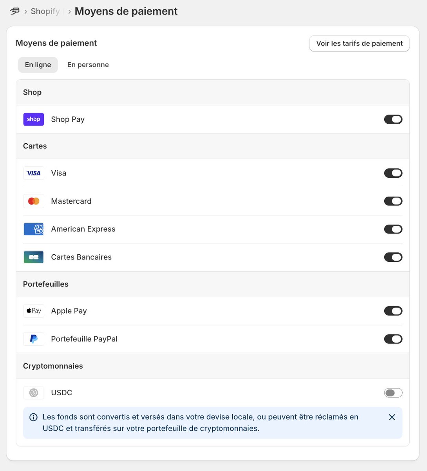Select the En ligne tab
The image size is (427, 471).
click(x=38, y=65)
